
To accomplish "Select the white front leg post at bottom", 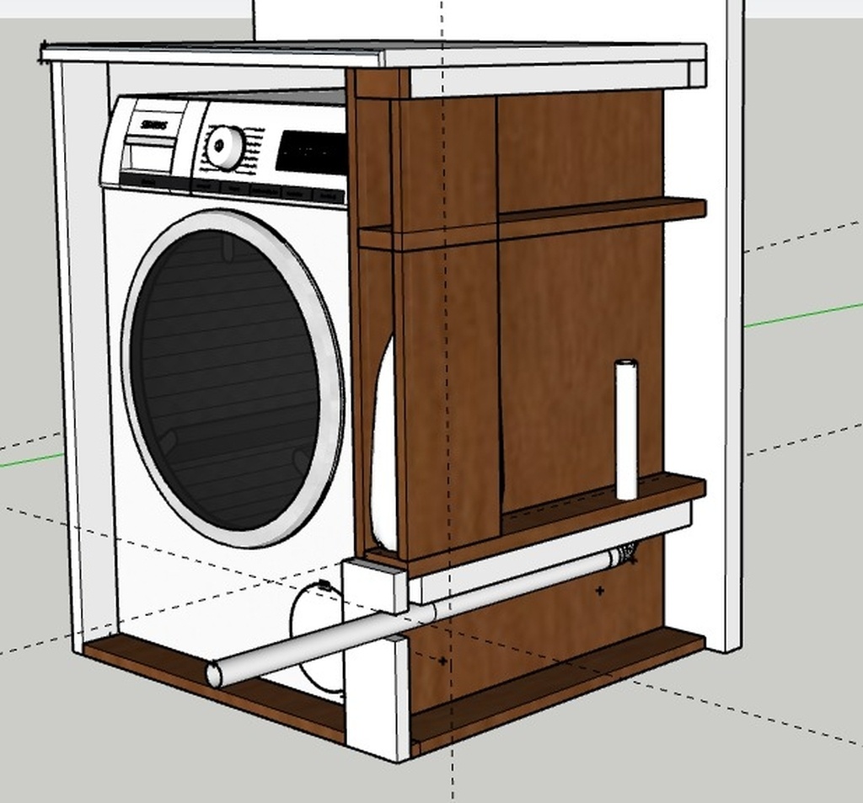I will pyautogui.click(x=377, y=698).
